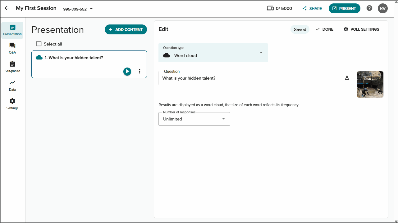This screenshot has width=398, height=223.
Task: Select the 'What is your hidden talent?' slide card
Action: 89,64
